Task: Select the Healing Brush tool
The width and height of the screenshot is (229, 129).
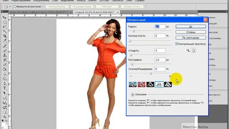Action: (x=5, y=46)
